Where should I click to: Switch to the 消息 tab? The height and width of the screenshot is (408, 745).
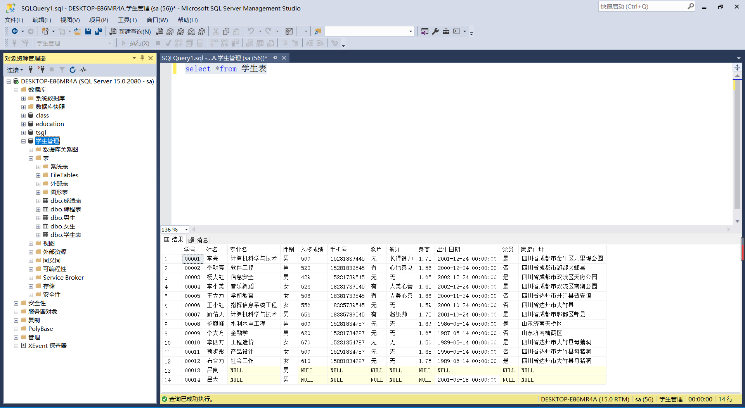point(198,240)
